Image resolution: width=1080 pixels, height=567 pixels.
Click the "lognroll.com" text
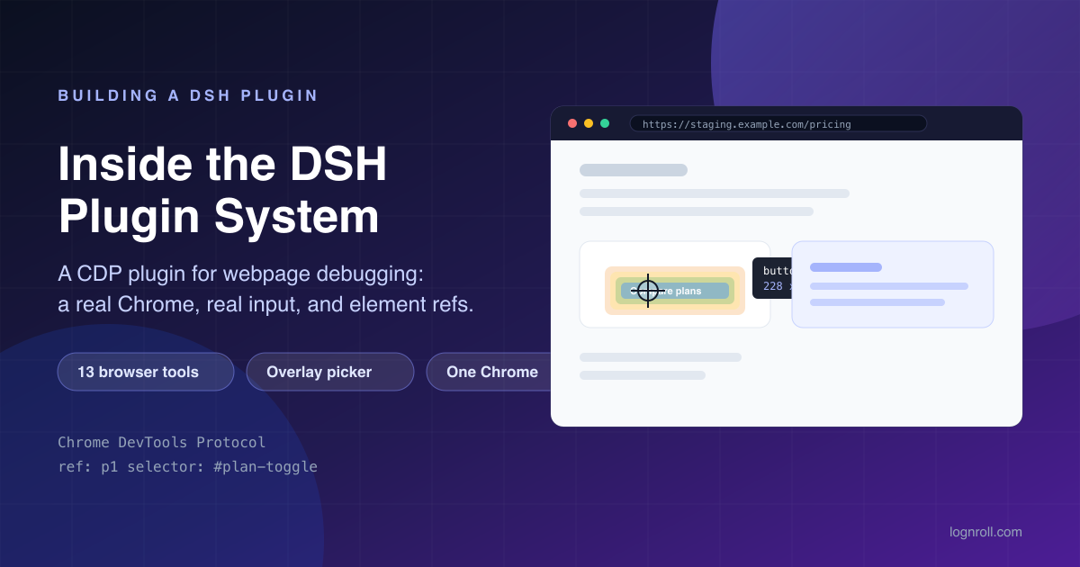[x=985, y=532]
